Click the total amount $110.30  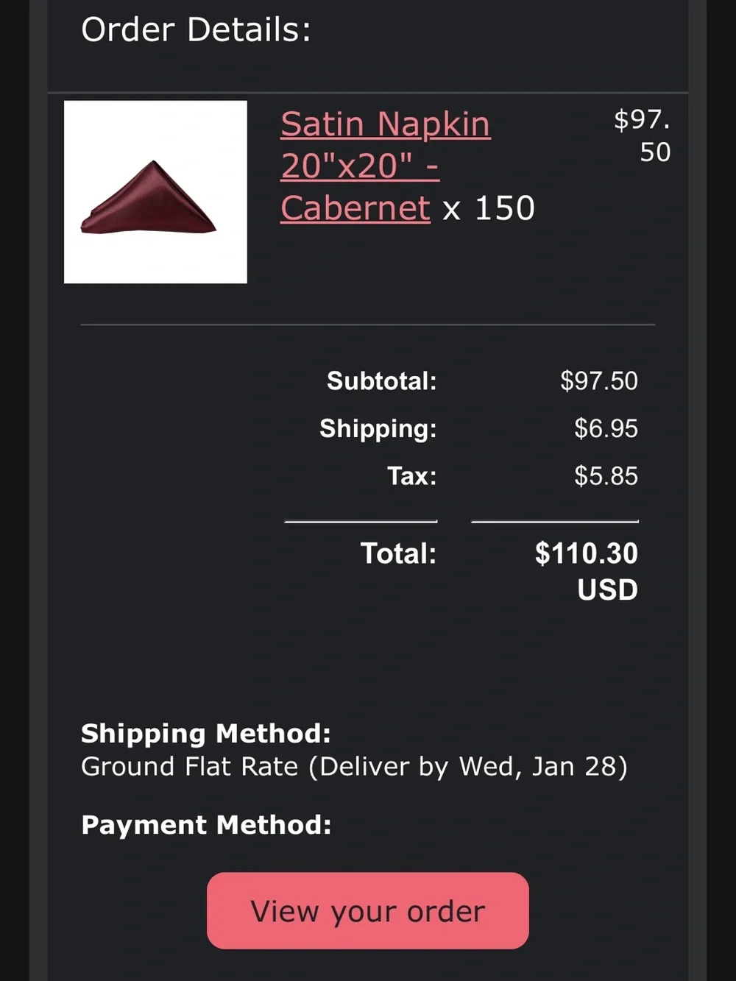tap(587, 553)
